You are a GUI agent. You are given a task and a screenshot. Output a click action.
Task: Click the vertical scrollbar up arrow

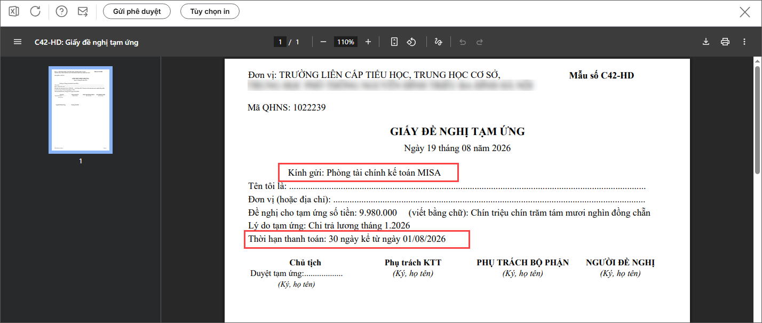click(x=758, y=61)
